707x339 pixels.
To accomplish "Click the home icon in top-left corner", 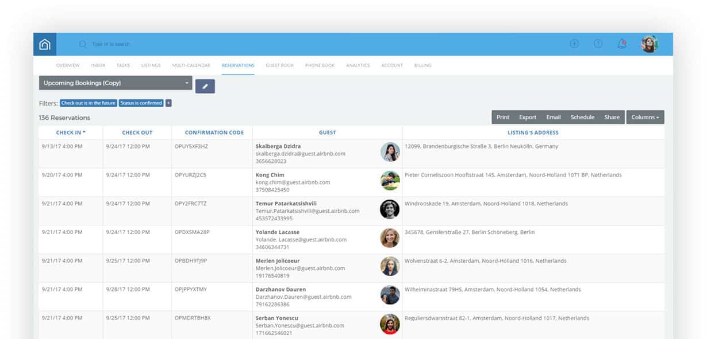I will pos(45,44).
